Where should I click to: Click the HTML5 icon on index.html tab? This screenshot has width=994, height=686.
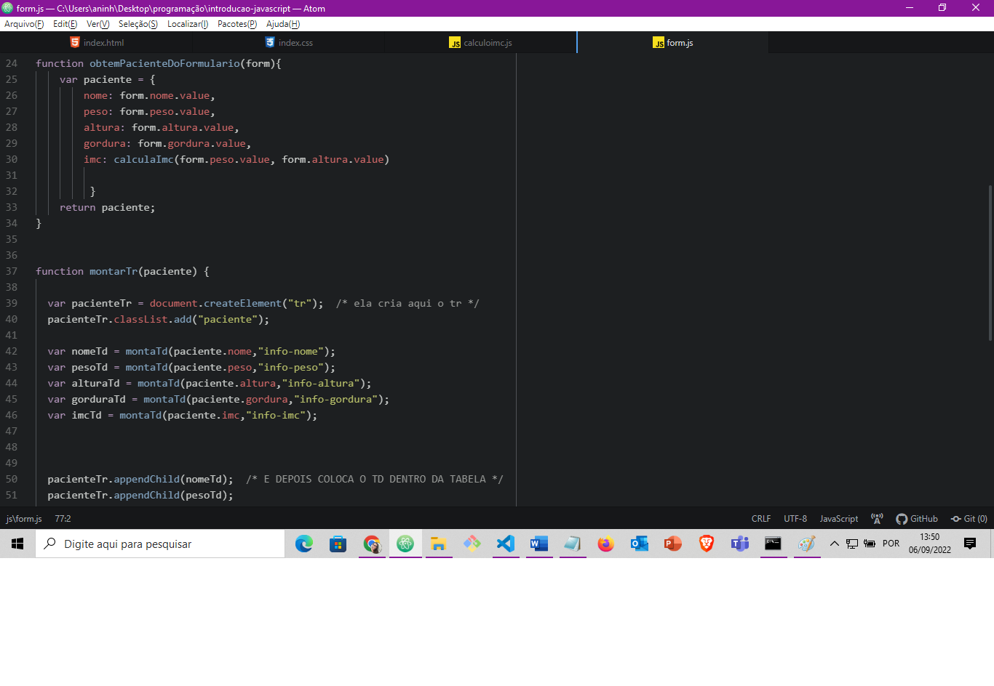click(75, 42)
